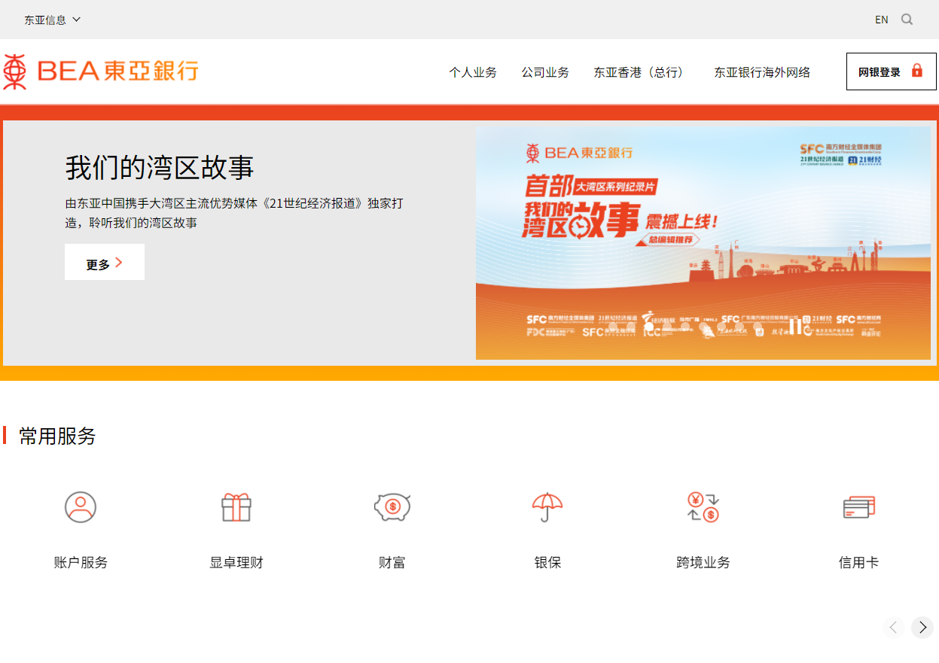Open the search magnifier icon

pyautogui.click(x=907, y=19)
